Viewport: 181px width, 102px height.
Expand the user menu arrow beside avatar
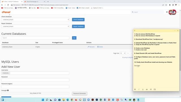(x=178, y=12)
